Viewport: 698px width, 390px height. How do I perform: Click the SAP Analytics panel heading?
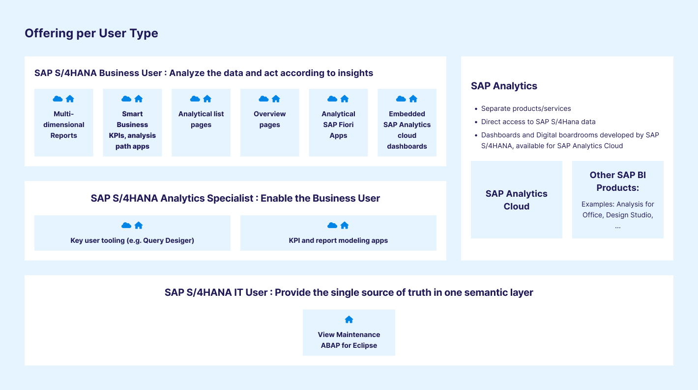(x=504, y=86)
